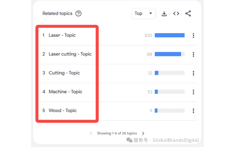Open more options for Laser topic
Screen dimensions: 235x147
[193, 36]
